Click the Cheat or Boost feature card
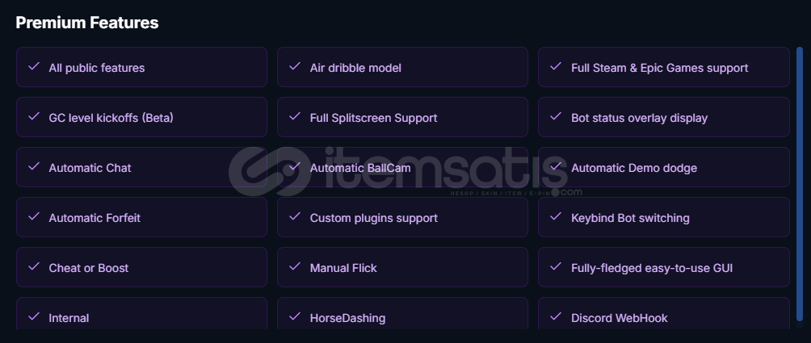The height and width of the screenshot is (343, 811). (x=141, y=267)
